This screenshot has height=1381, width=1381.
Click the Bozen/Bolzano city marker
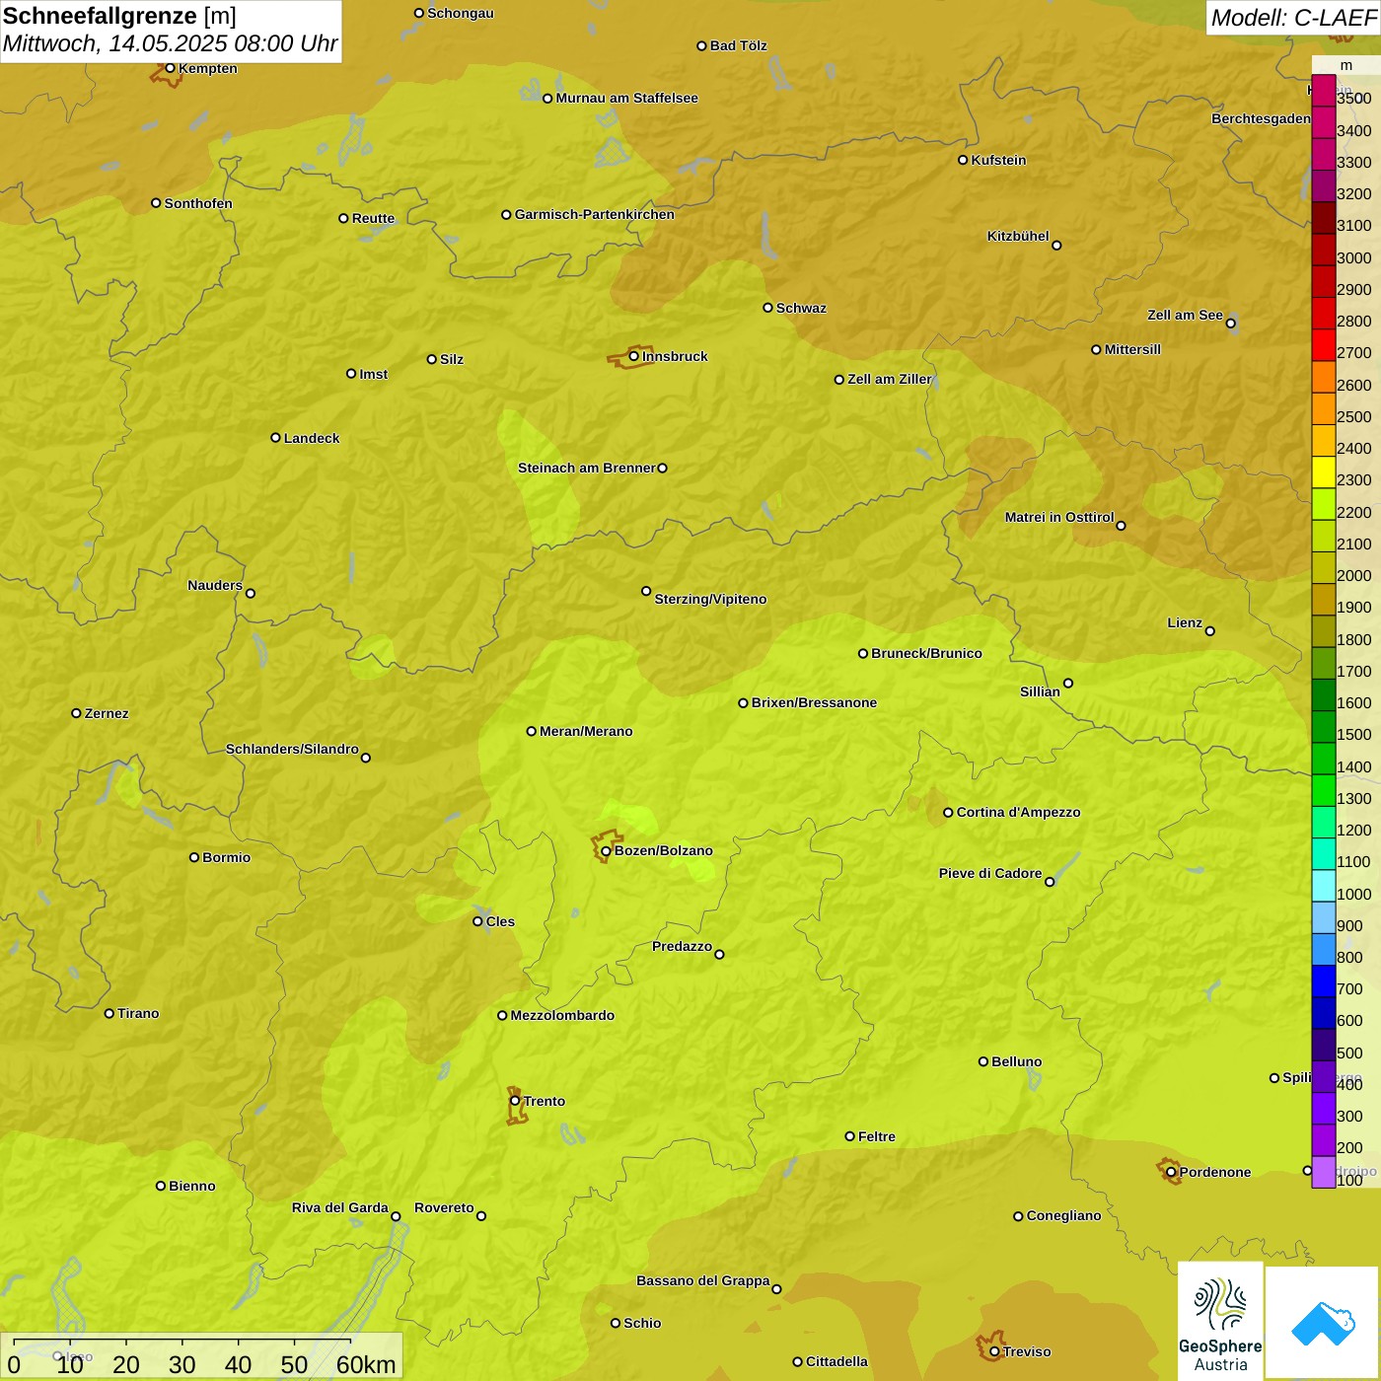click(606, 850)
